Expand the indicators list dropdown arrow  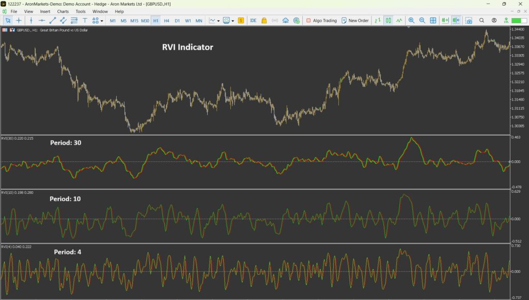(x=233, y=21)
